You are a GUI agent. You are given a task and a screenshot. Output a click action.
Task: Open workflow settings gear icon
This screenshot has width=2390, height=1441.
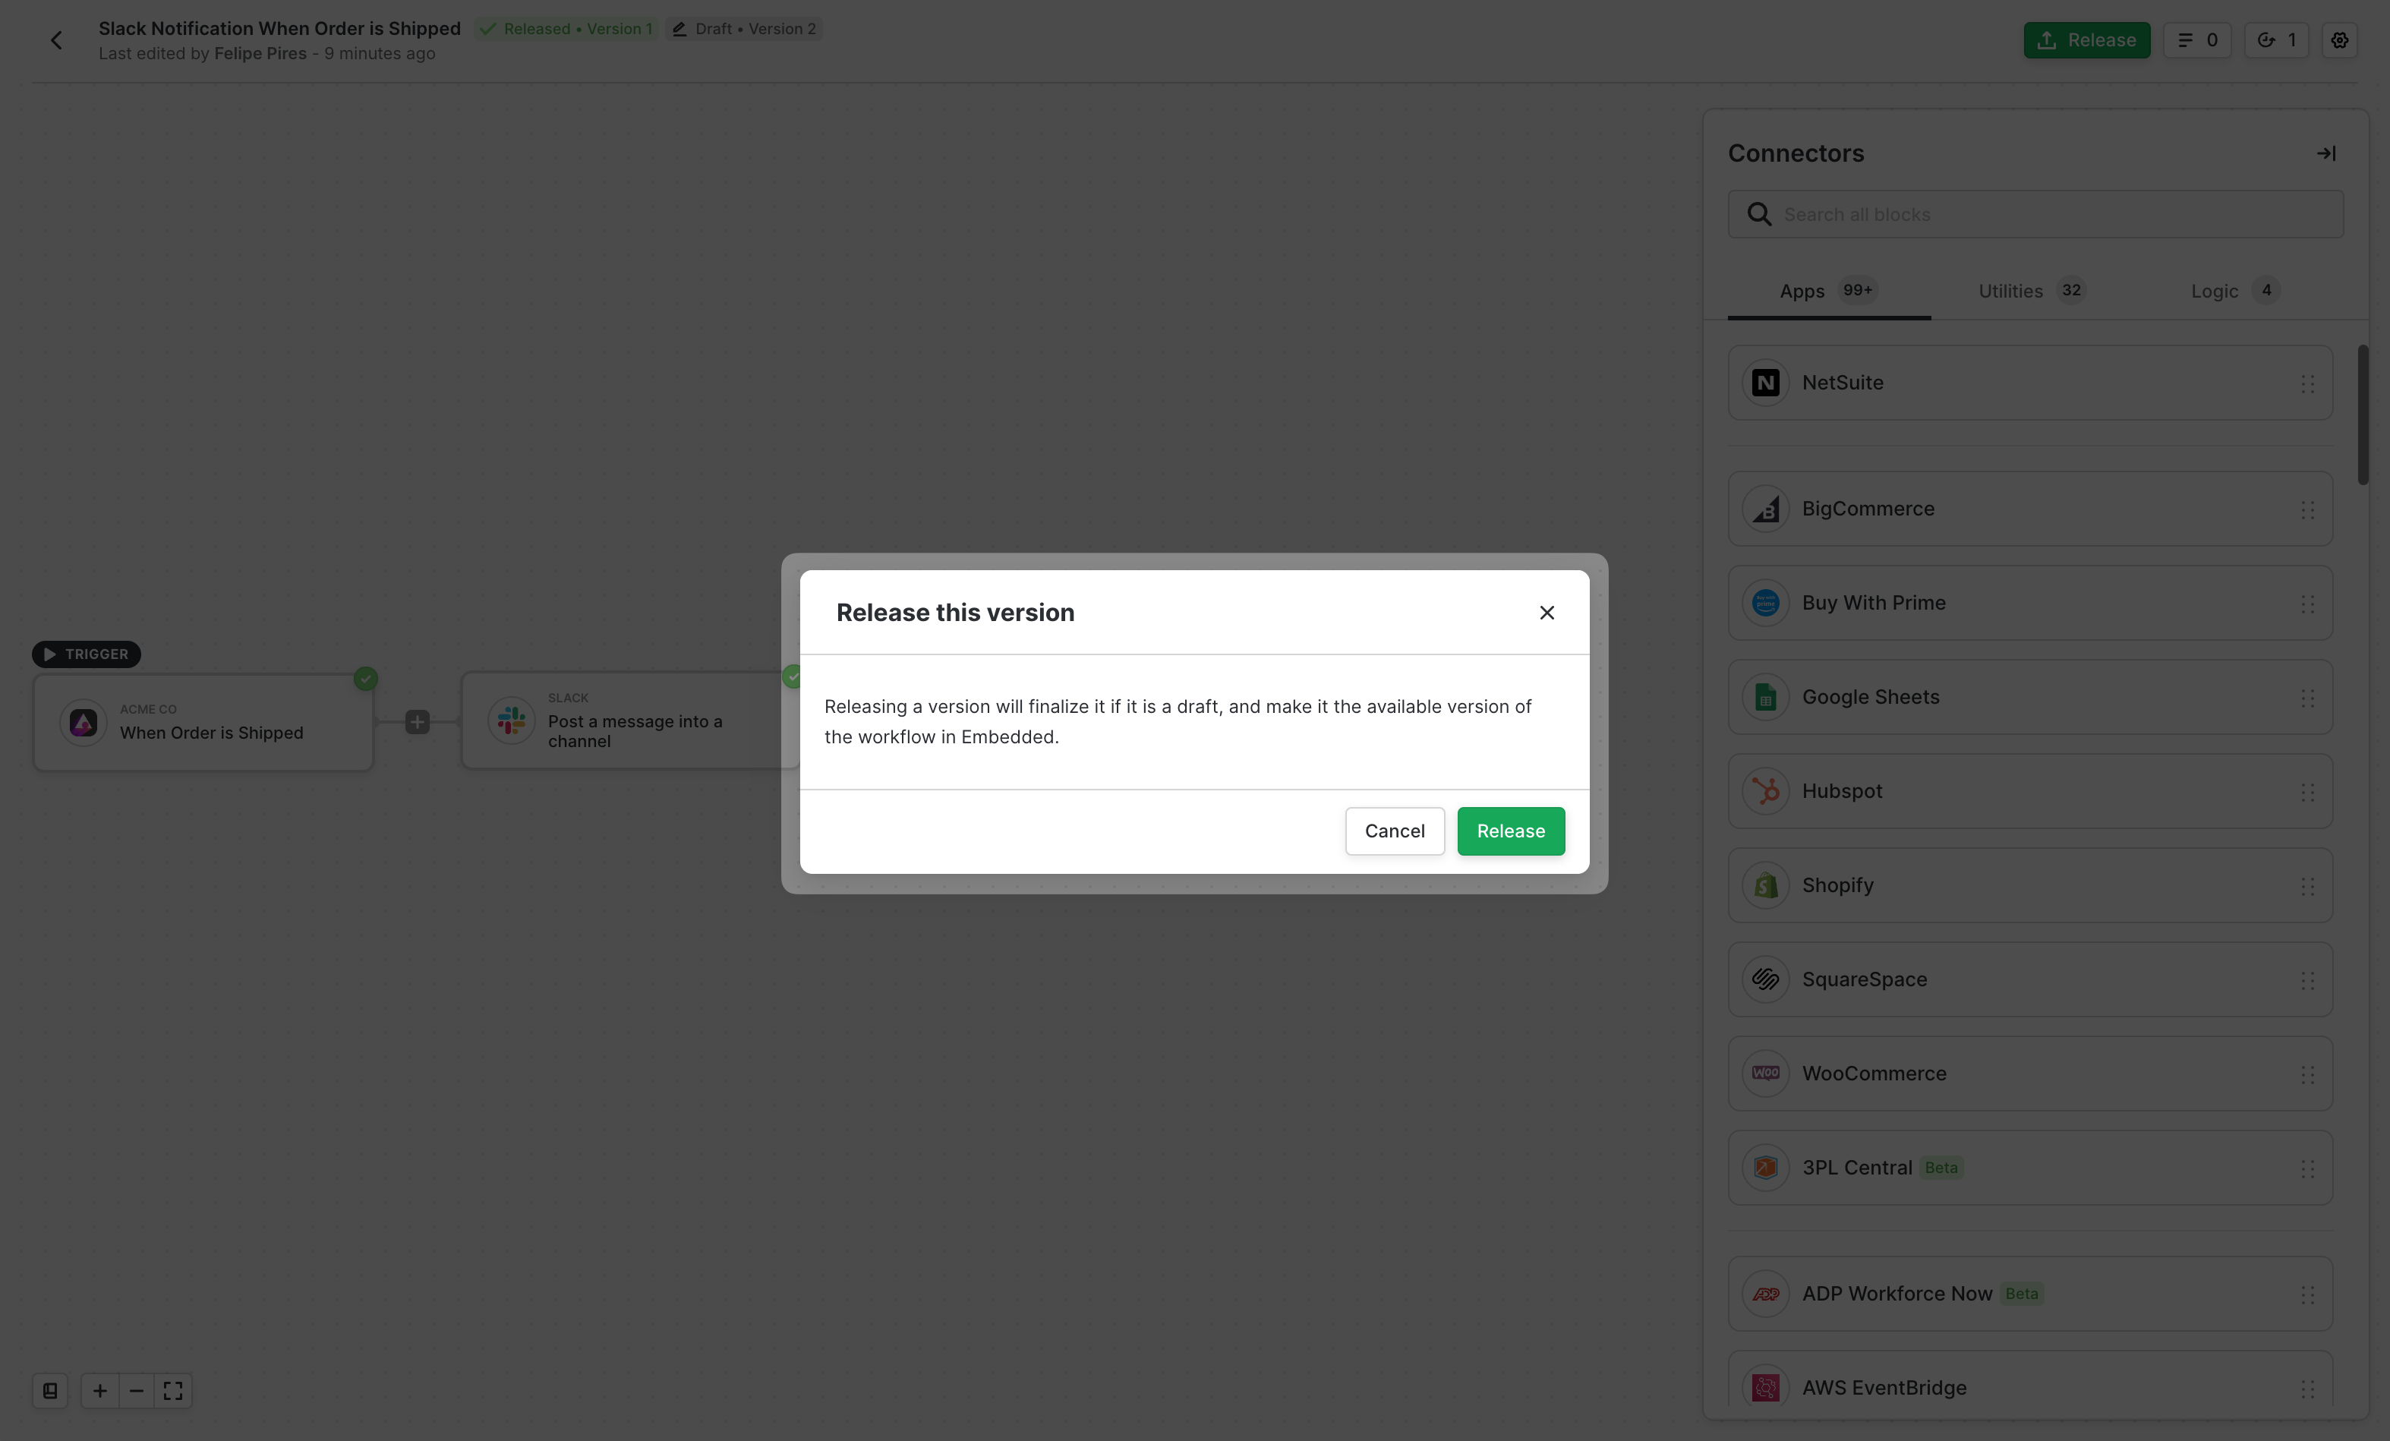[x=2338, y=39]
